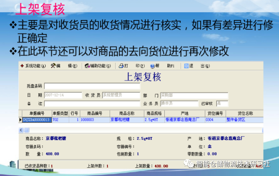279x176 pixels.
Task: Click the 部门 field showing 采购部
Action: 194,95
